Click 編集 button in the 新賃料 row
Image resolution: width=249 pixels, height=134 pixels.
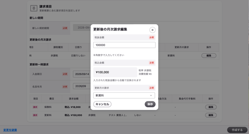pos(208,56)
